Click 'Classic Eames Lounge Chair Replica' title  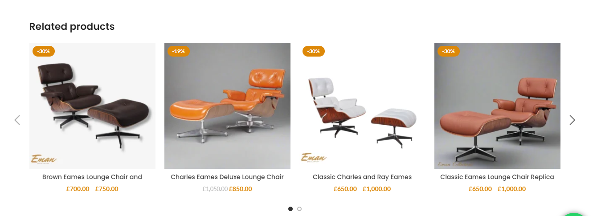(x=497, y=177)
